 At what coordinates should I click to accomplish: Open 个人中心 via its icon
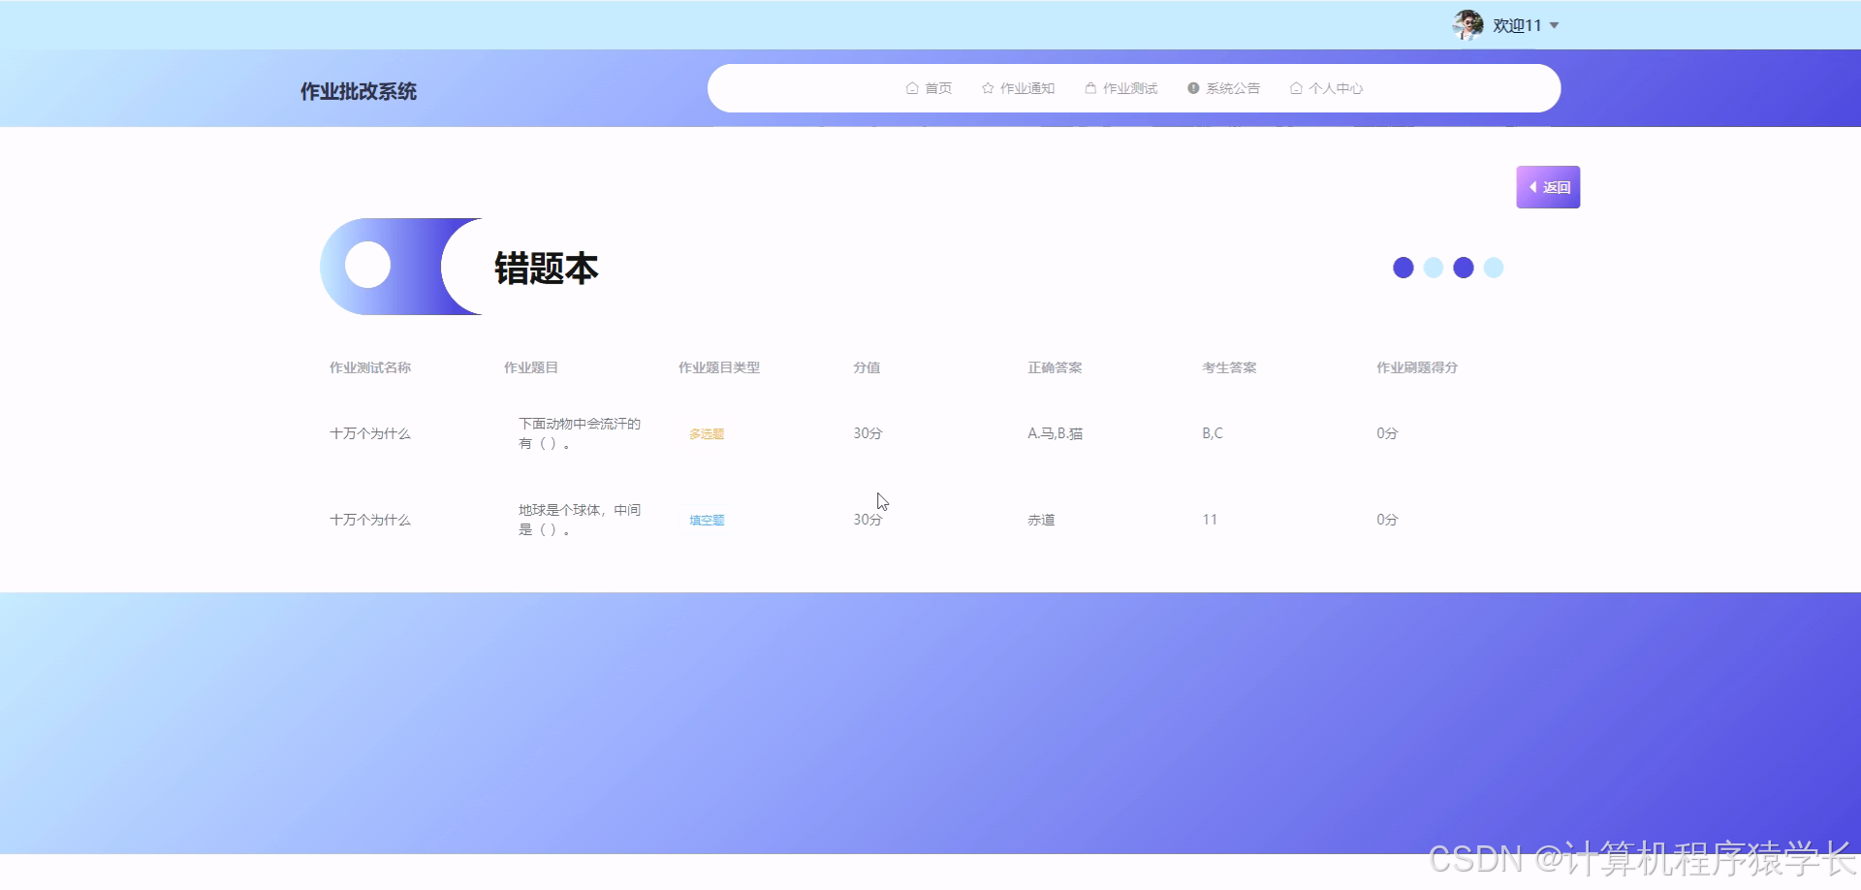pyautogui.click(x=1295, y=88)
